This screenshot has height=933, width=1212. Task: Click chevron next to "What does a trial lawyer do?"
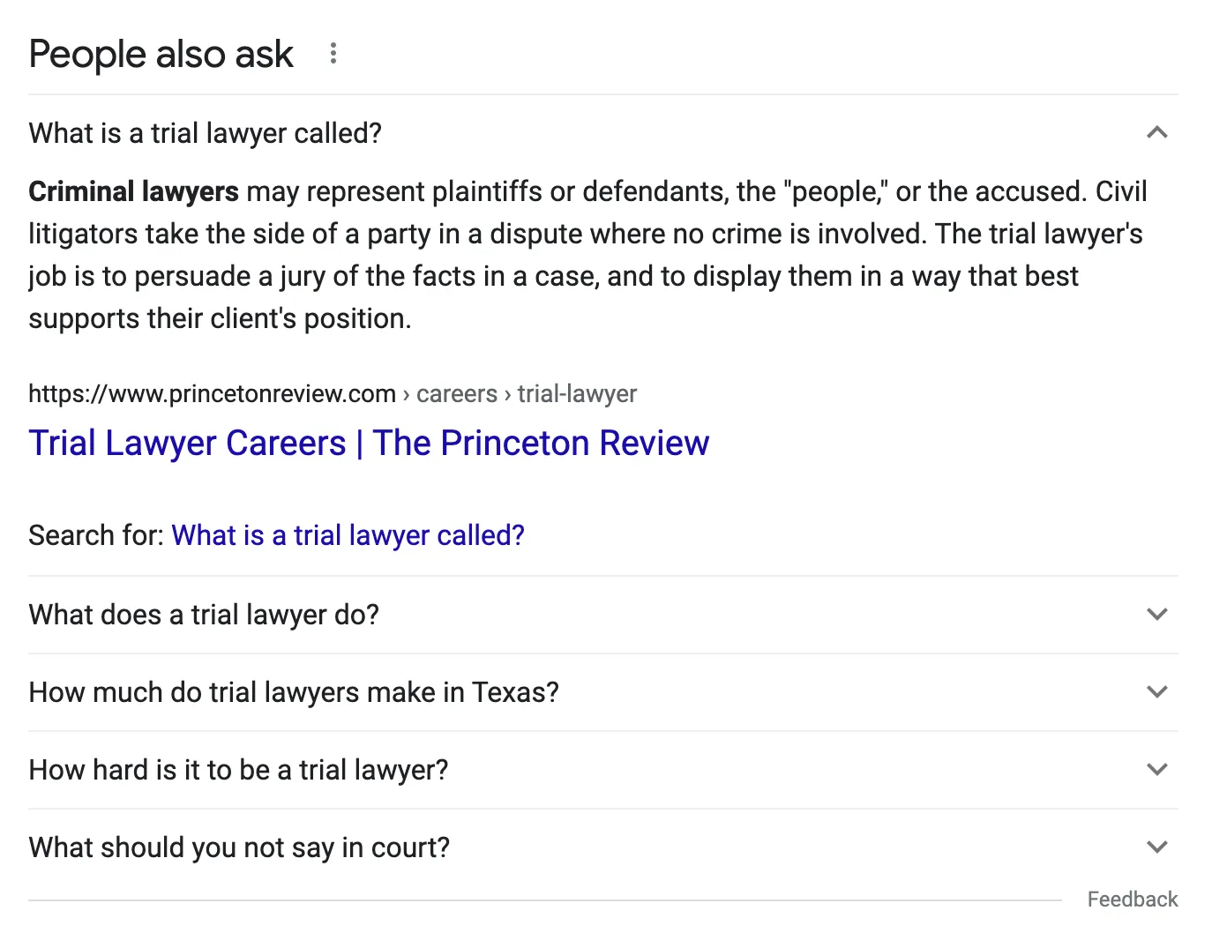point(1156,615)
